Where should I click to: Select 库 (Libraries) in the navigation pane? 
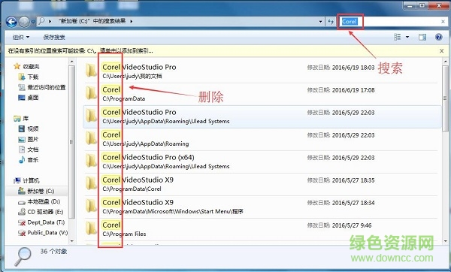[26, 118]
